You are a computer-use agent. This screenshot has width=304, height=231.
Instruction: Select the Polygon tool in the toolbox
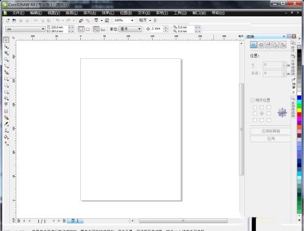pos(6,92)
